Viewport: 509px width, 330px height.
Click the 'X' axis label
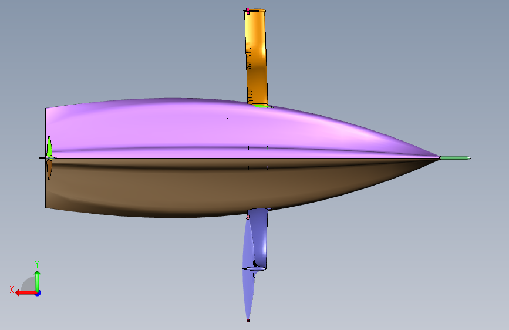[12, 289]
